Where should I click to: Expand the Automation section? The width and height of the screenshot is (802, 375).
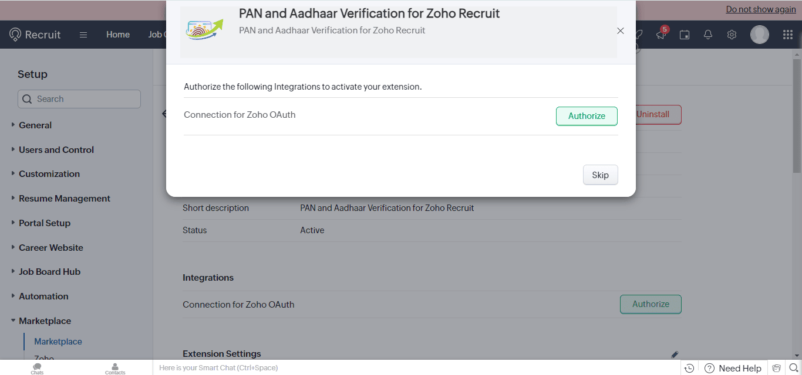[43, 296]
